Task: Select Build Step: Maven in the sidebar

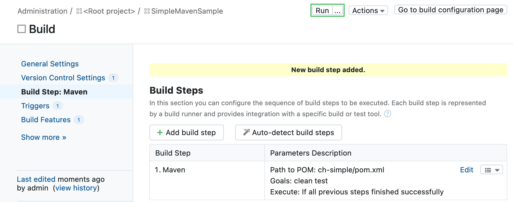Action: [54, 92]
